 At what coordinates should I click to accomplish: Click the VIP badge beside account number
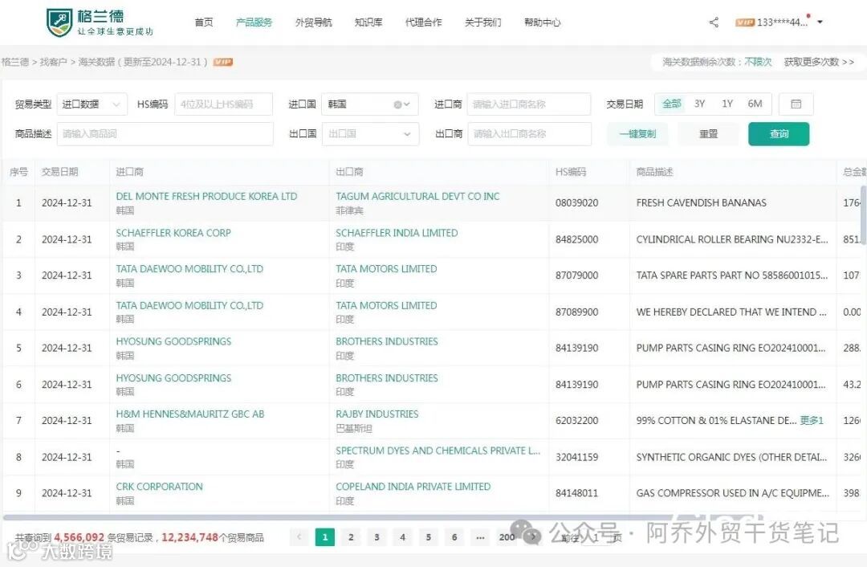tap(745, 22)
